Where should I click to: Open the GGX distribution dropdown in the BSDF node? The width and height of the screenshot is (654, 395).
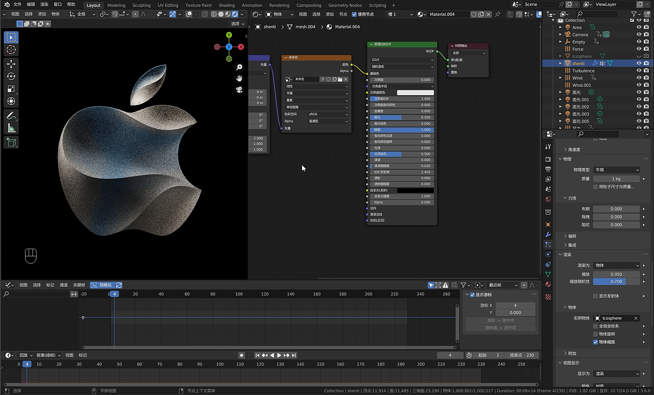401,58
